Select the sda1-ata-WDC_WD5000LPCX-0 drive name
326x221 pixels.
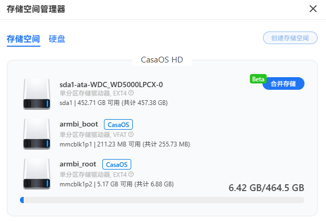pyautogui.click(x=111, y=85)
